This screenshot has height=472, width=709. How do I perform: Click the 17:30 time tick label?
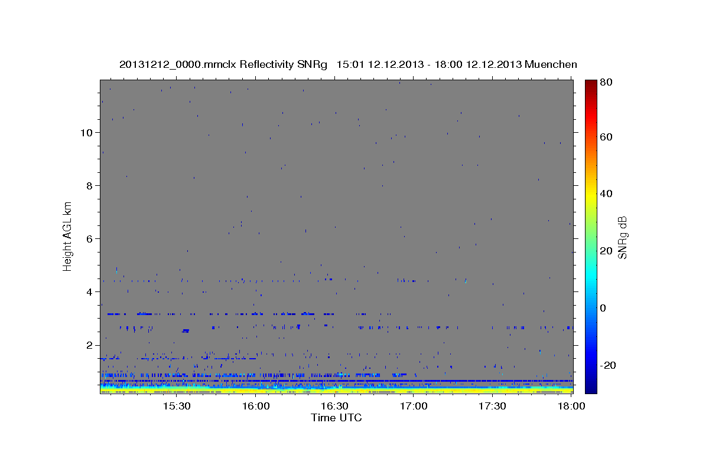(493, 407)
